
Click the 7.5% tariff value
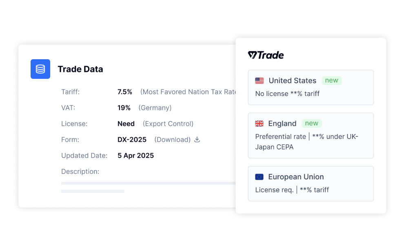tap(125, 92)
